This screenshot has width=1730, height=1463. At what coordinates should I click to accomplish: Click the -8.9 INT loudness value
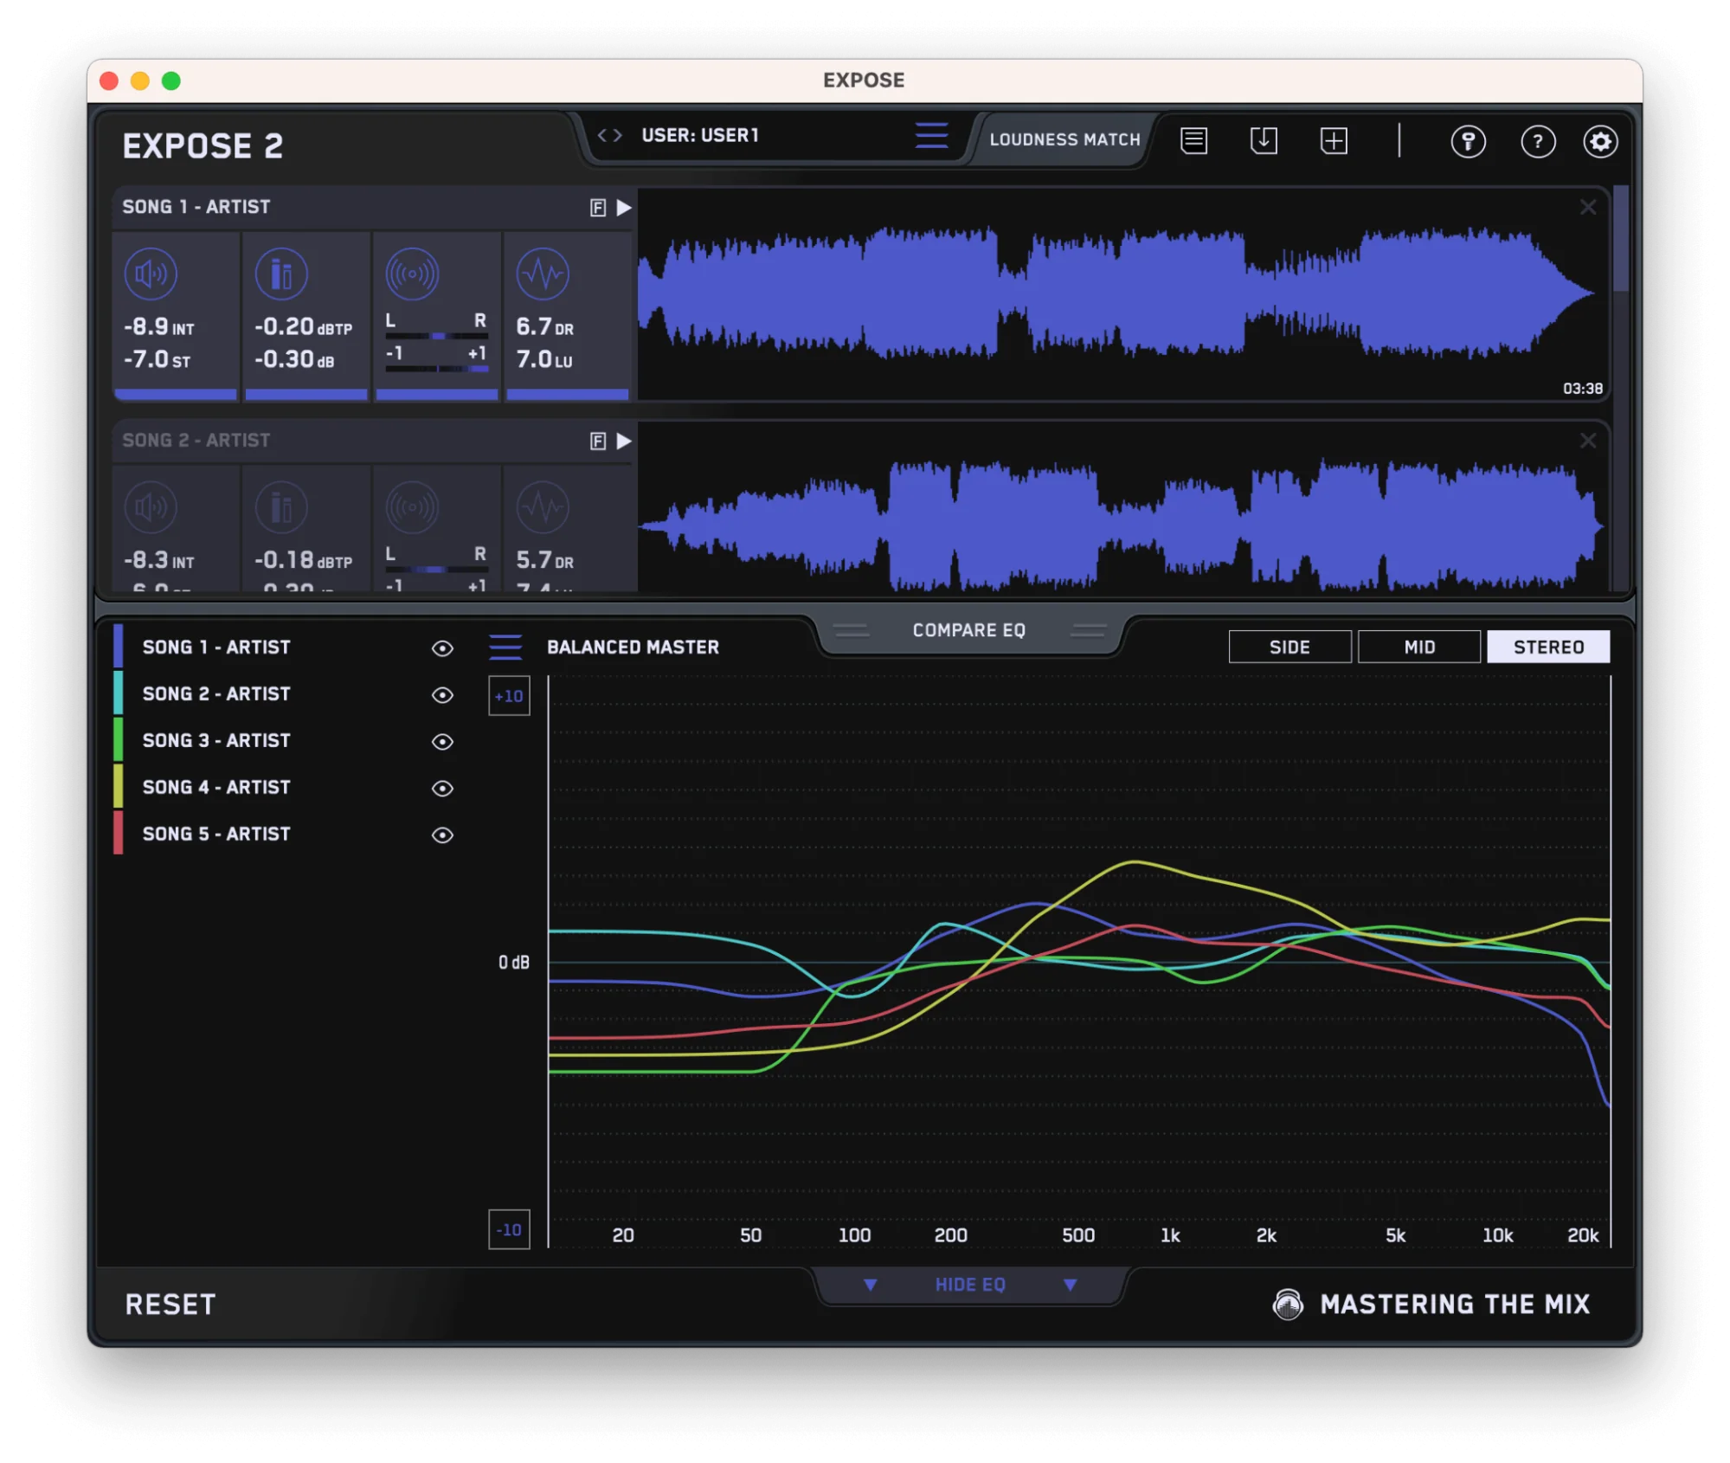coord(159,327)
